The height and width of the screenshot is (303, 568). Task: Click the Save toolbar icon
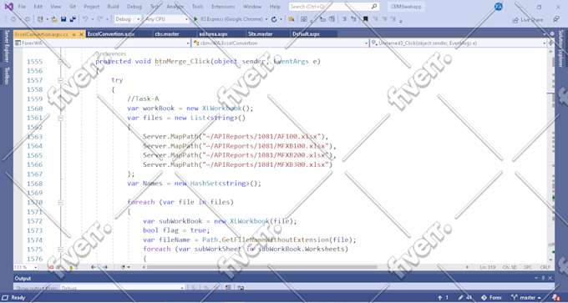[x=63, y=19]
